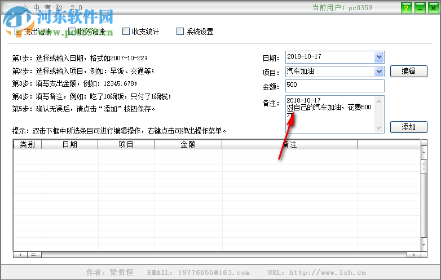Viewport: 441px width, 280px height.
Task: Click table horizontal scrollbar right arrow
Action: pyautogui.click(x=414, y=255)
